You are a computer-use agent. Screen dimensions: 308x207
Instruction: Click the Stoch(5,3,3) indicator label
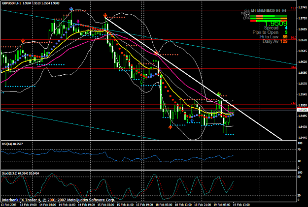click(x=20, y=173)
